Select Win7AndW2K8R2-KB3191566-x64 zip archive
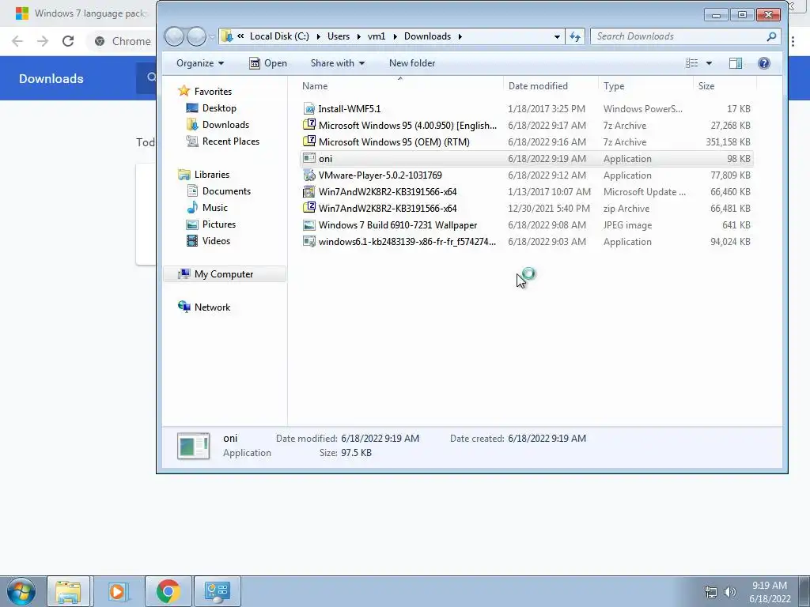This screenshot has height=607, width=810. pyautogui.click(x=526, y=209)
